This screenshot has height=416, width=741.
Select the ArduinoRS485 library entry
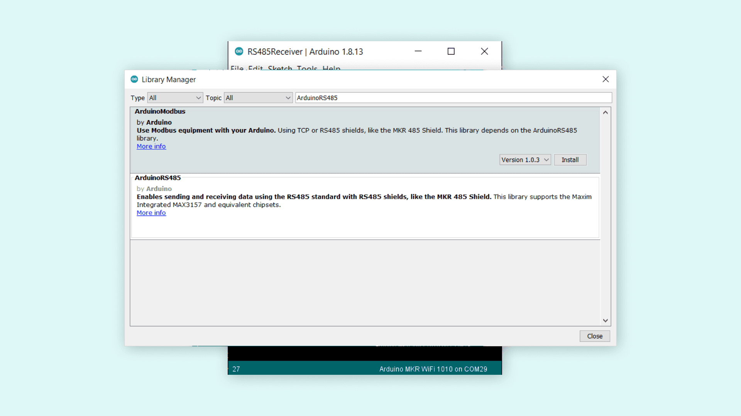tap(157, 178)
